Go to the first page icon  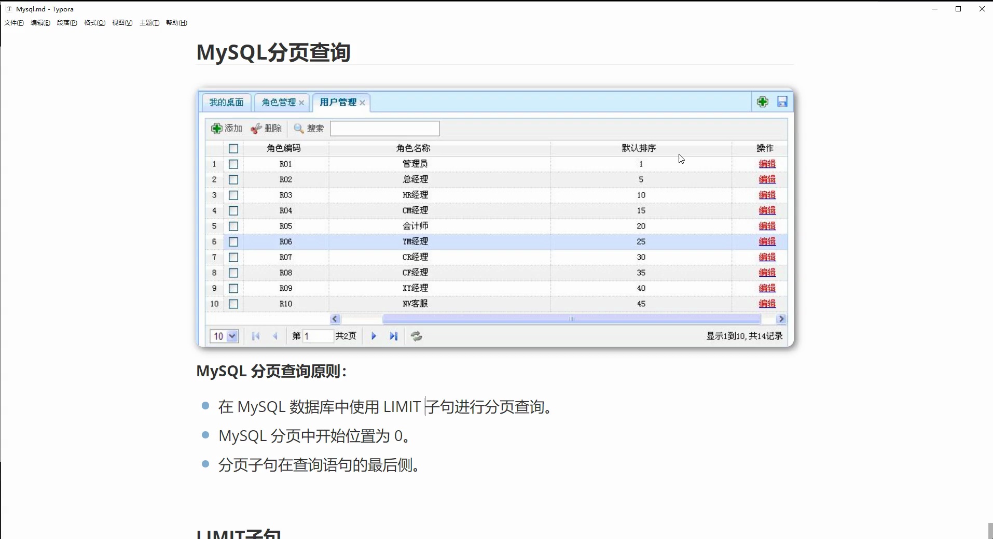coord(256,336)
